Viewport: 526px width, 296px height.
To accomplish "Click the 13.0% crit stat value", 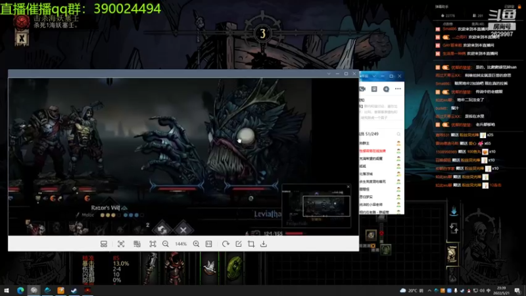I will pos(121,264).
